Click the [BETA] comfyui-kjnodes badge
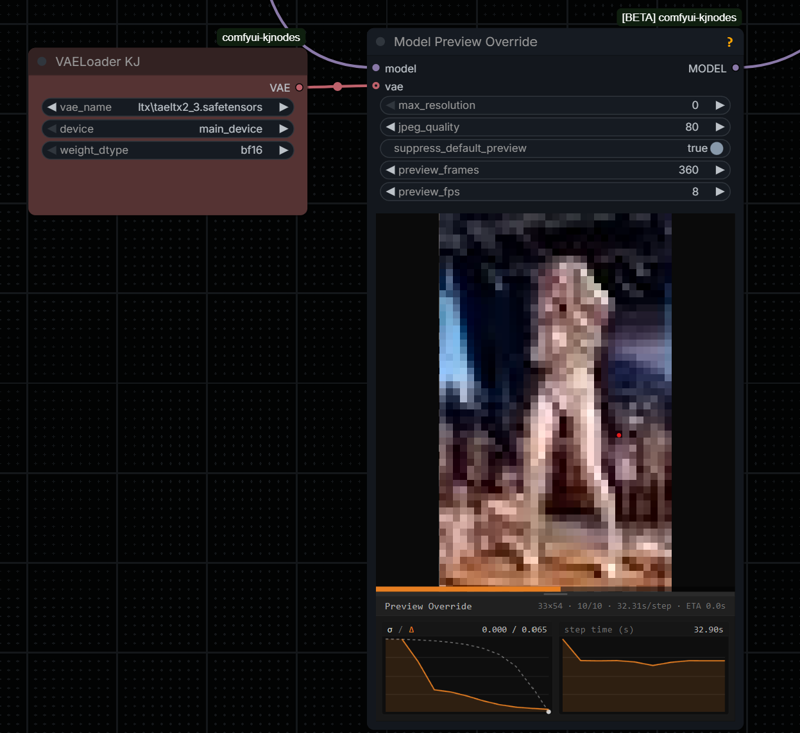Screen dimensions: 800x733 pyautogui.click(x=679, y=17)
